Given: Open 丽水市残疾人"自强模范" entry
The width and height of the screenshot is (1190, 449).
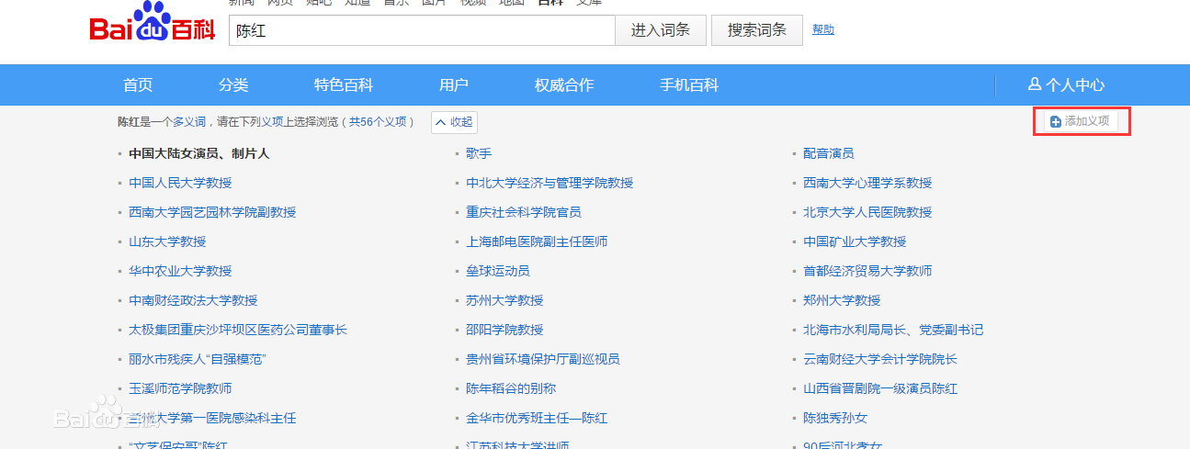Looking at the screenshot, I should click(x=198, y=359).
